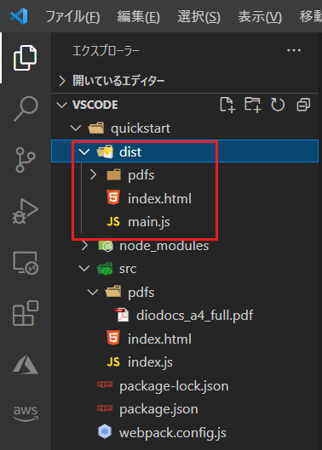Click the green src folder icon
Image resolution: width=322 pixels, height=450 pixels.
click(x=105, y=269)
